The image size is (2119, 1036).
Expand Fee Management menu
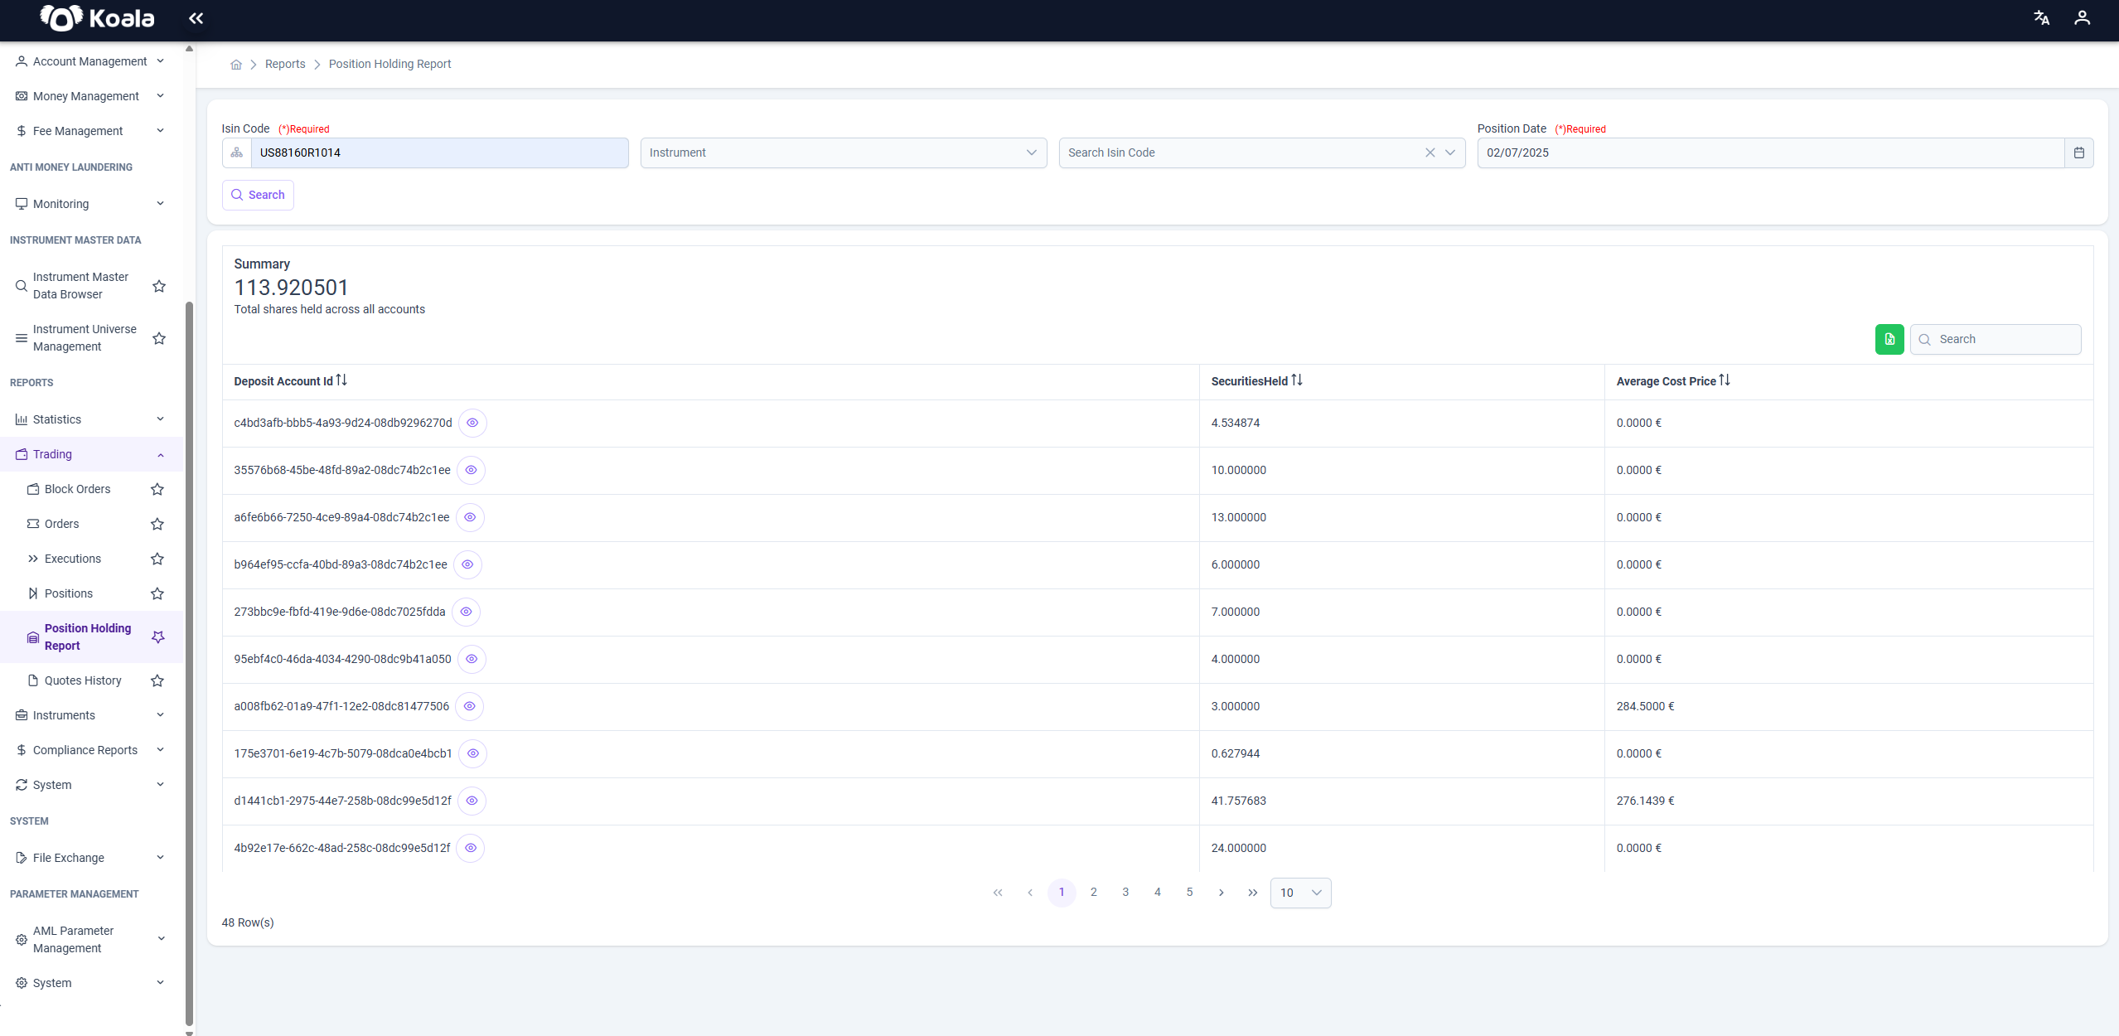coord(90,132)
